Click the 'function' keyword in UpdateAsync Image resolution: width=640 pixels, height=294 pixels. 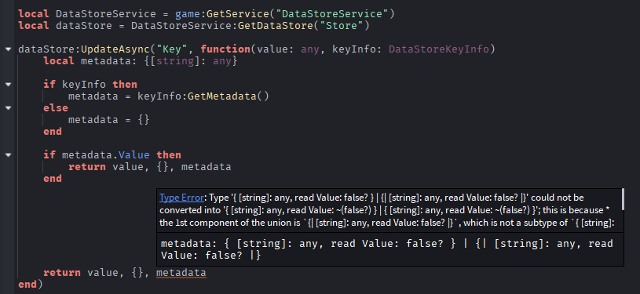pyautogui.click(x=225, y=49)
